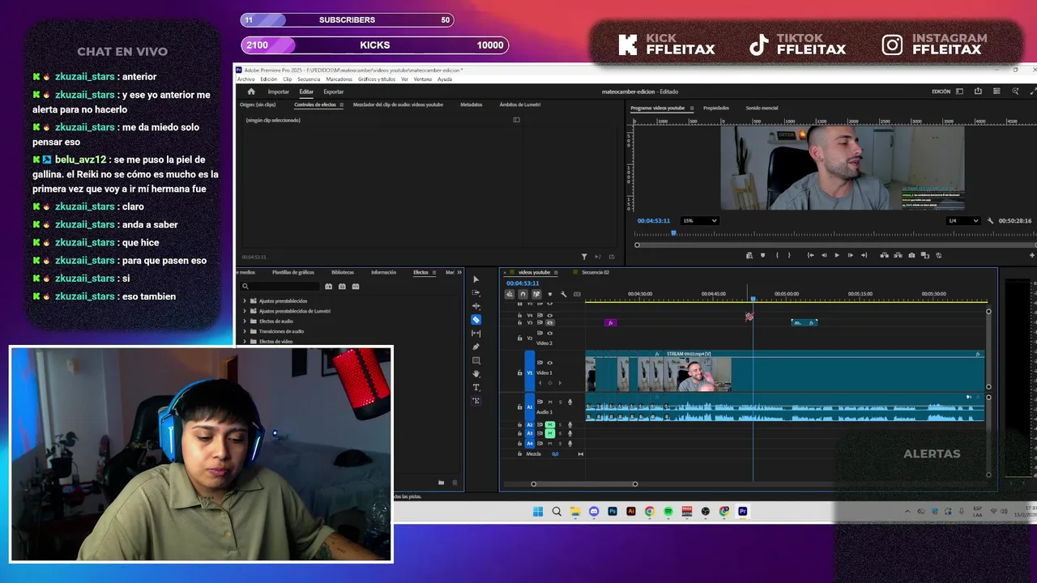Image resolution: width=1037 pixels, height=583 pixels.
Task: Expand Transiciones de audio folder
Action: click(245, 331)
